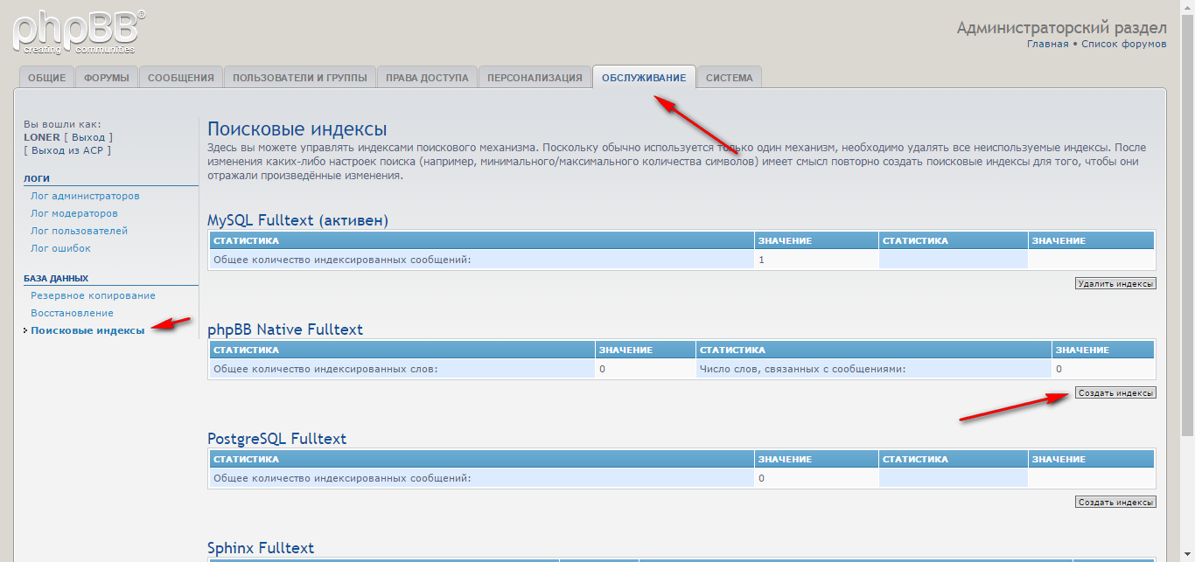Click the phpBB Native Fulltext heading

285,330
